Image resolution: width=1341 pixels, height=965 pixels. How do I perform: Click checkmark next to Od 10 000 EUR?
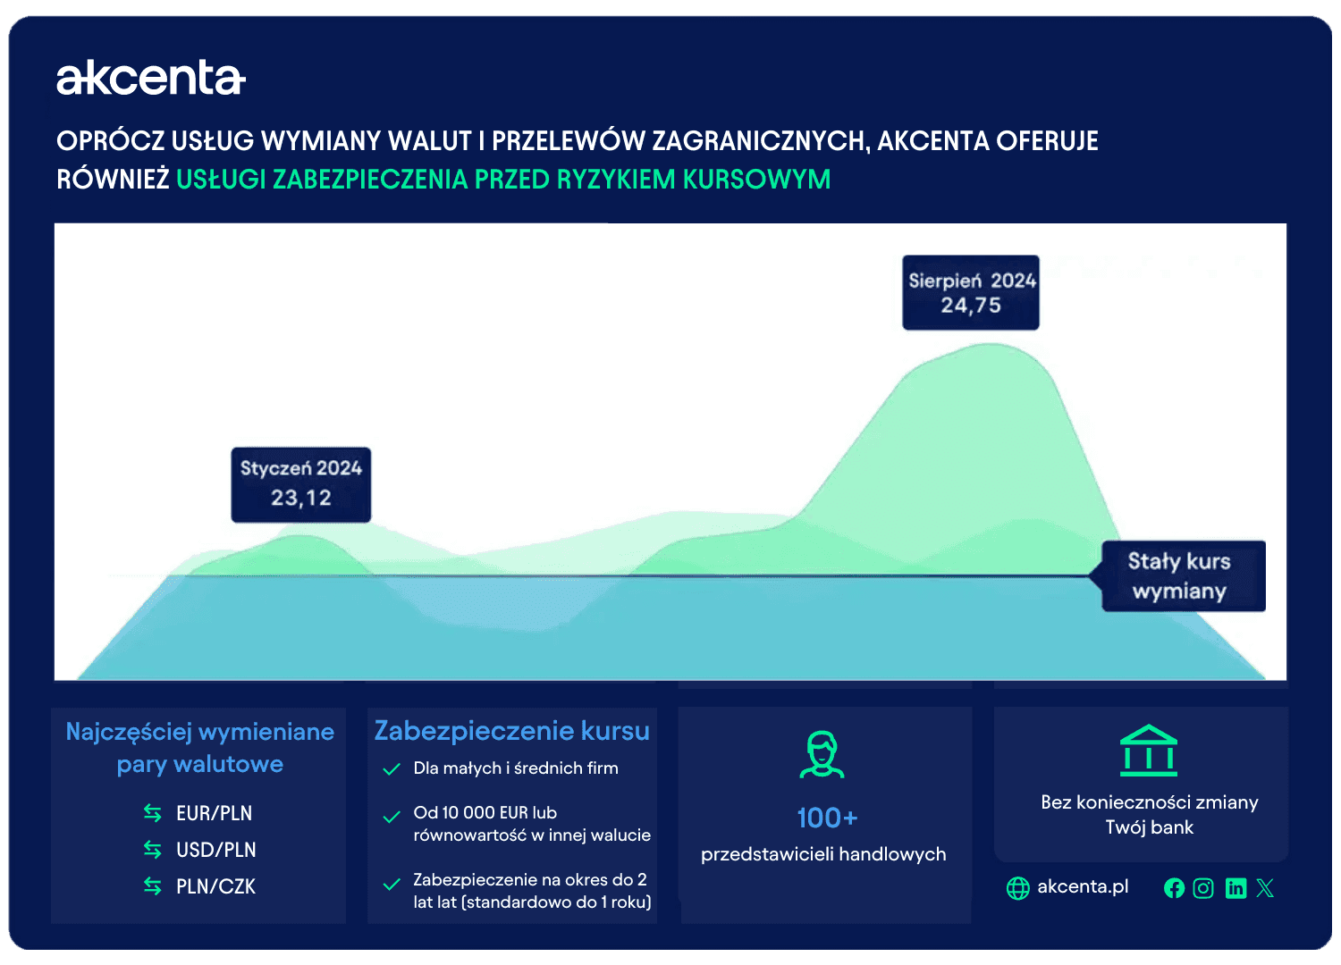(392, 818)
